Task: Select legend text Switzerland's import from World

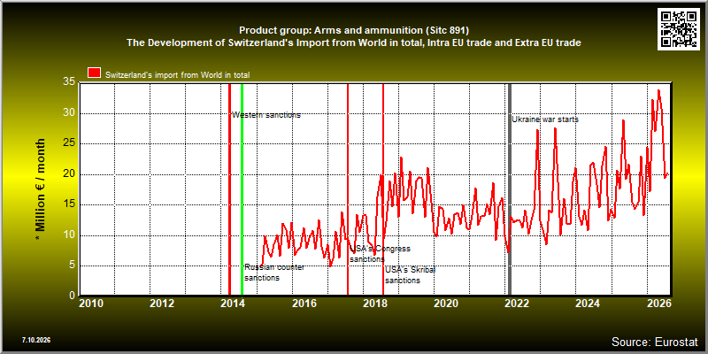Action: [x=177, y=75]
